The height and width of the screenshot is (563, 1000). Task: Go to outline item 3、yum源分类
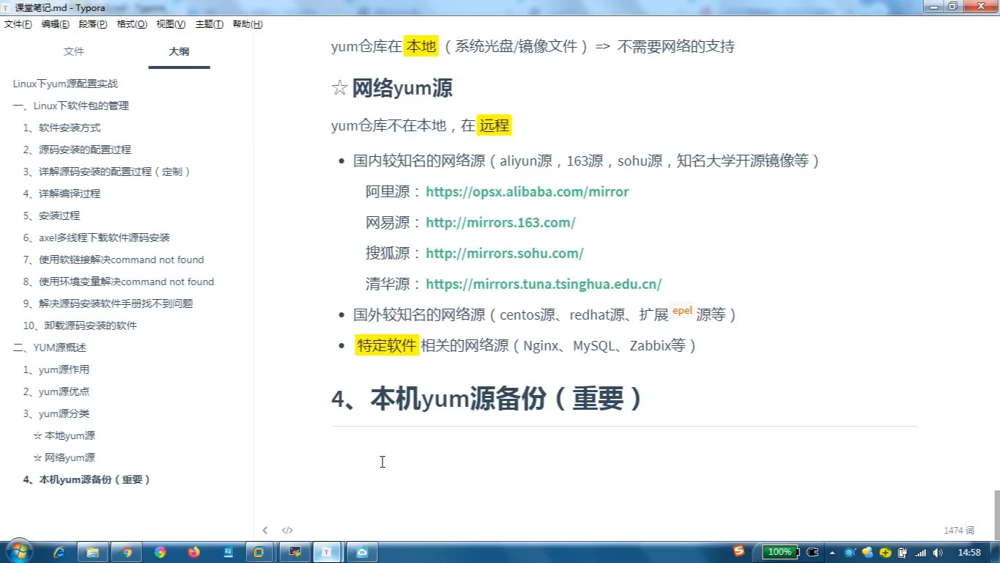[x=56, y=413]
